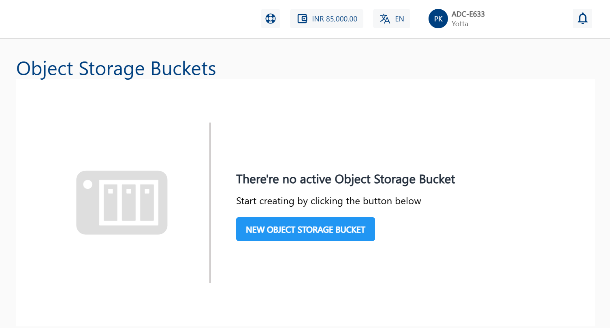Screen dimensions: 610x328
Task: Click the PK profile avatar
Action: [x=438, y=18]
